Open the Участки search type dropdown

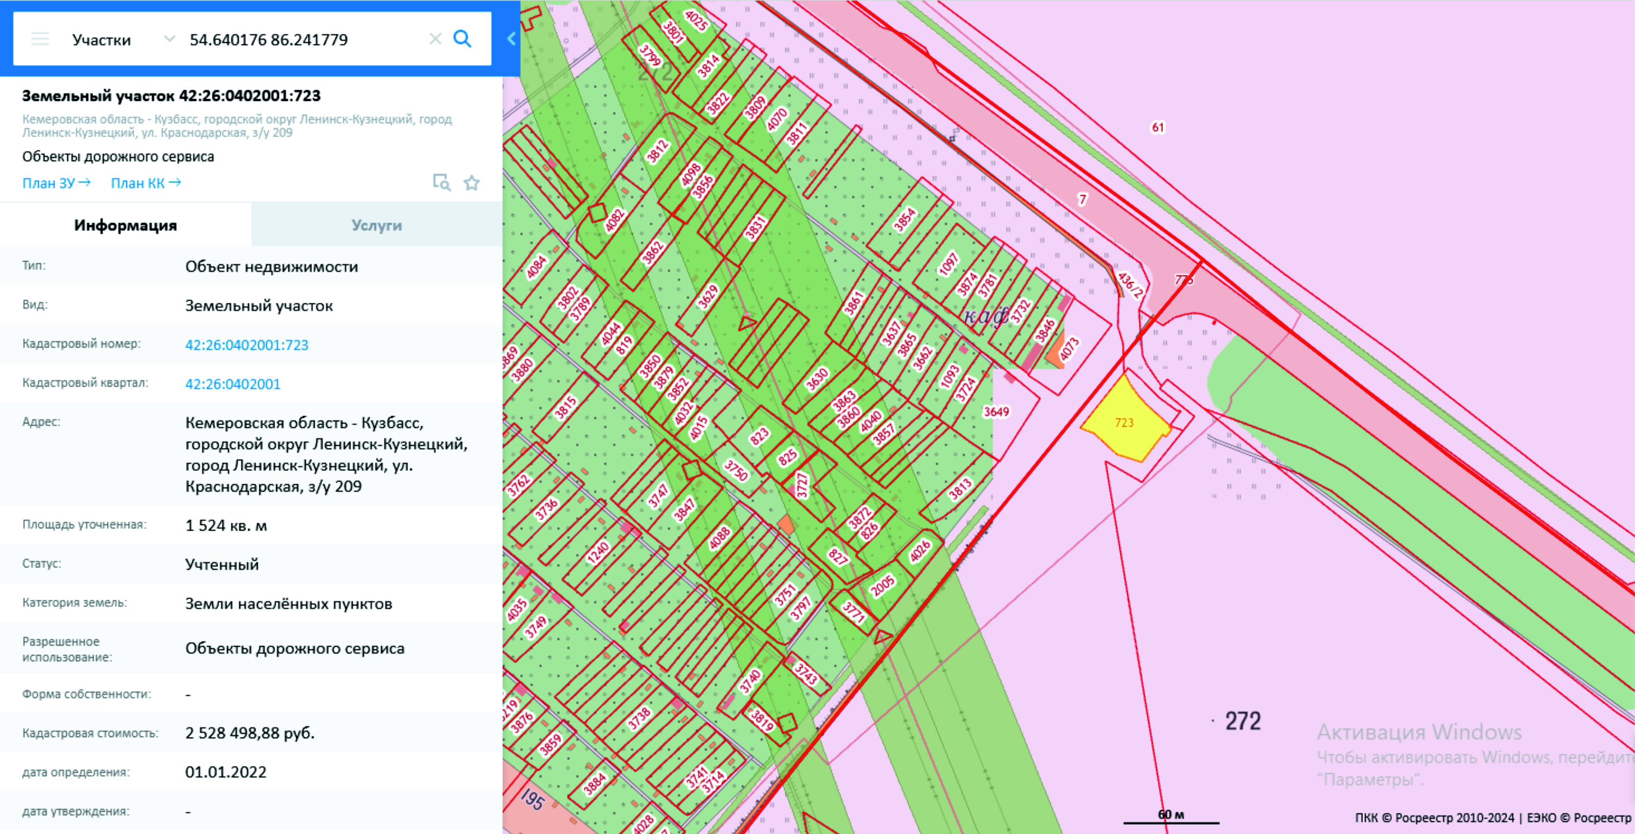pyautogui.click(x=101, y=40)
